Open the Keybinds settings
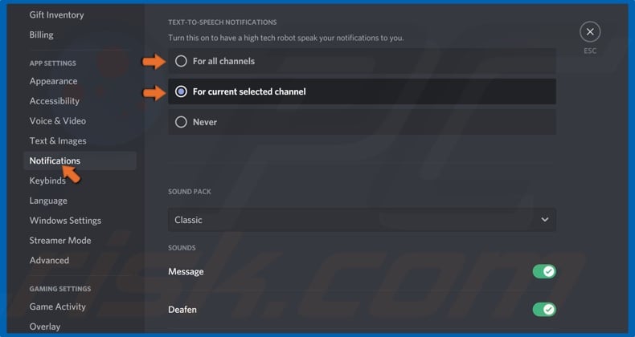This screenshot has height=337, width=635. click(x=47, y=181)
